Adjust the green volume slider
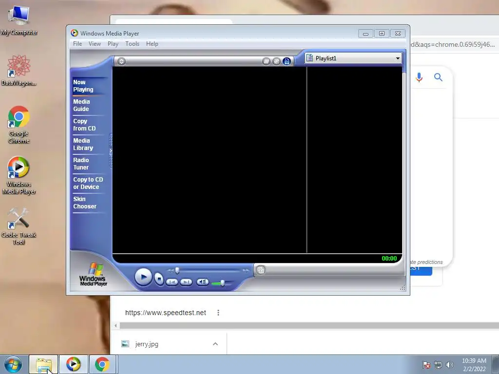The height and width of the screenshot is (374, 499). pos(222,283)
